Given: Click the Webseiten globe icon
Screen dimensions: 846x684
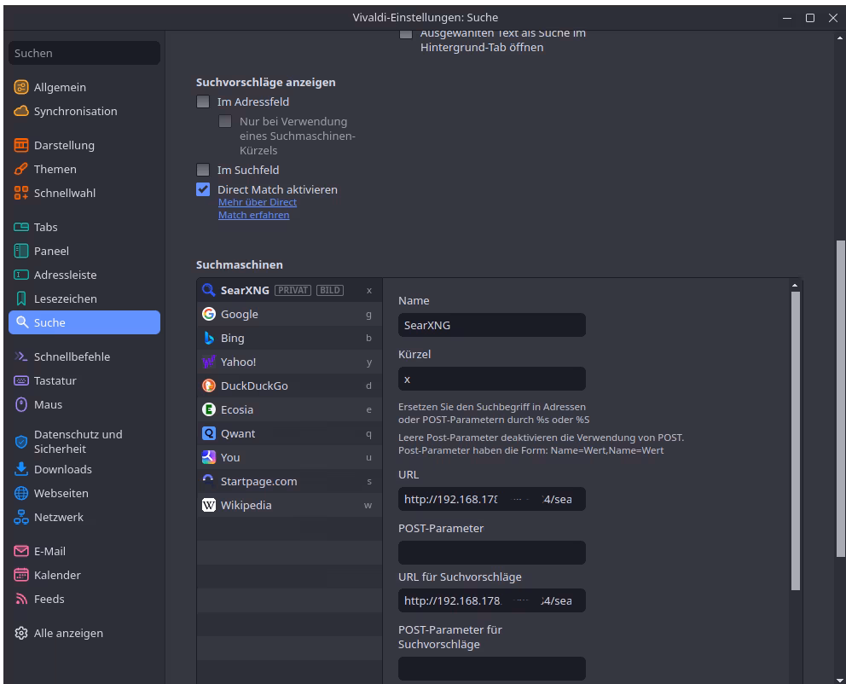Looking at the screenshot, I should coord(21,493).
